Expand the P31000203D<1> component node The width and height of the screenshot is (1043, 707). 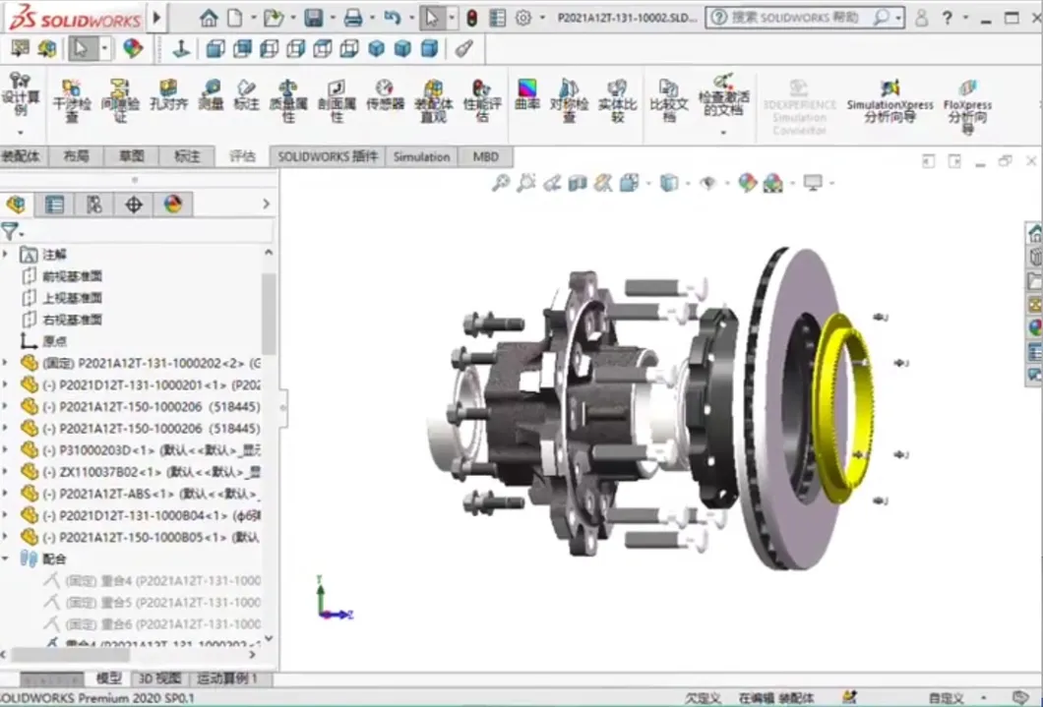click(5, 450)
